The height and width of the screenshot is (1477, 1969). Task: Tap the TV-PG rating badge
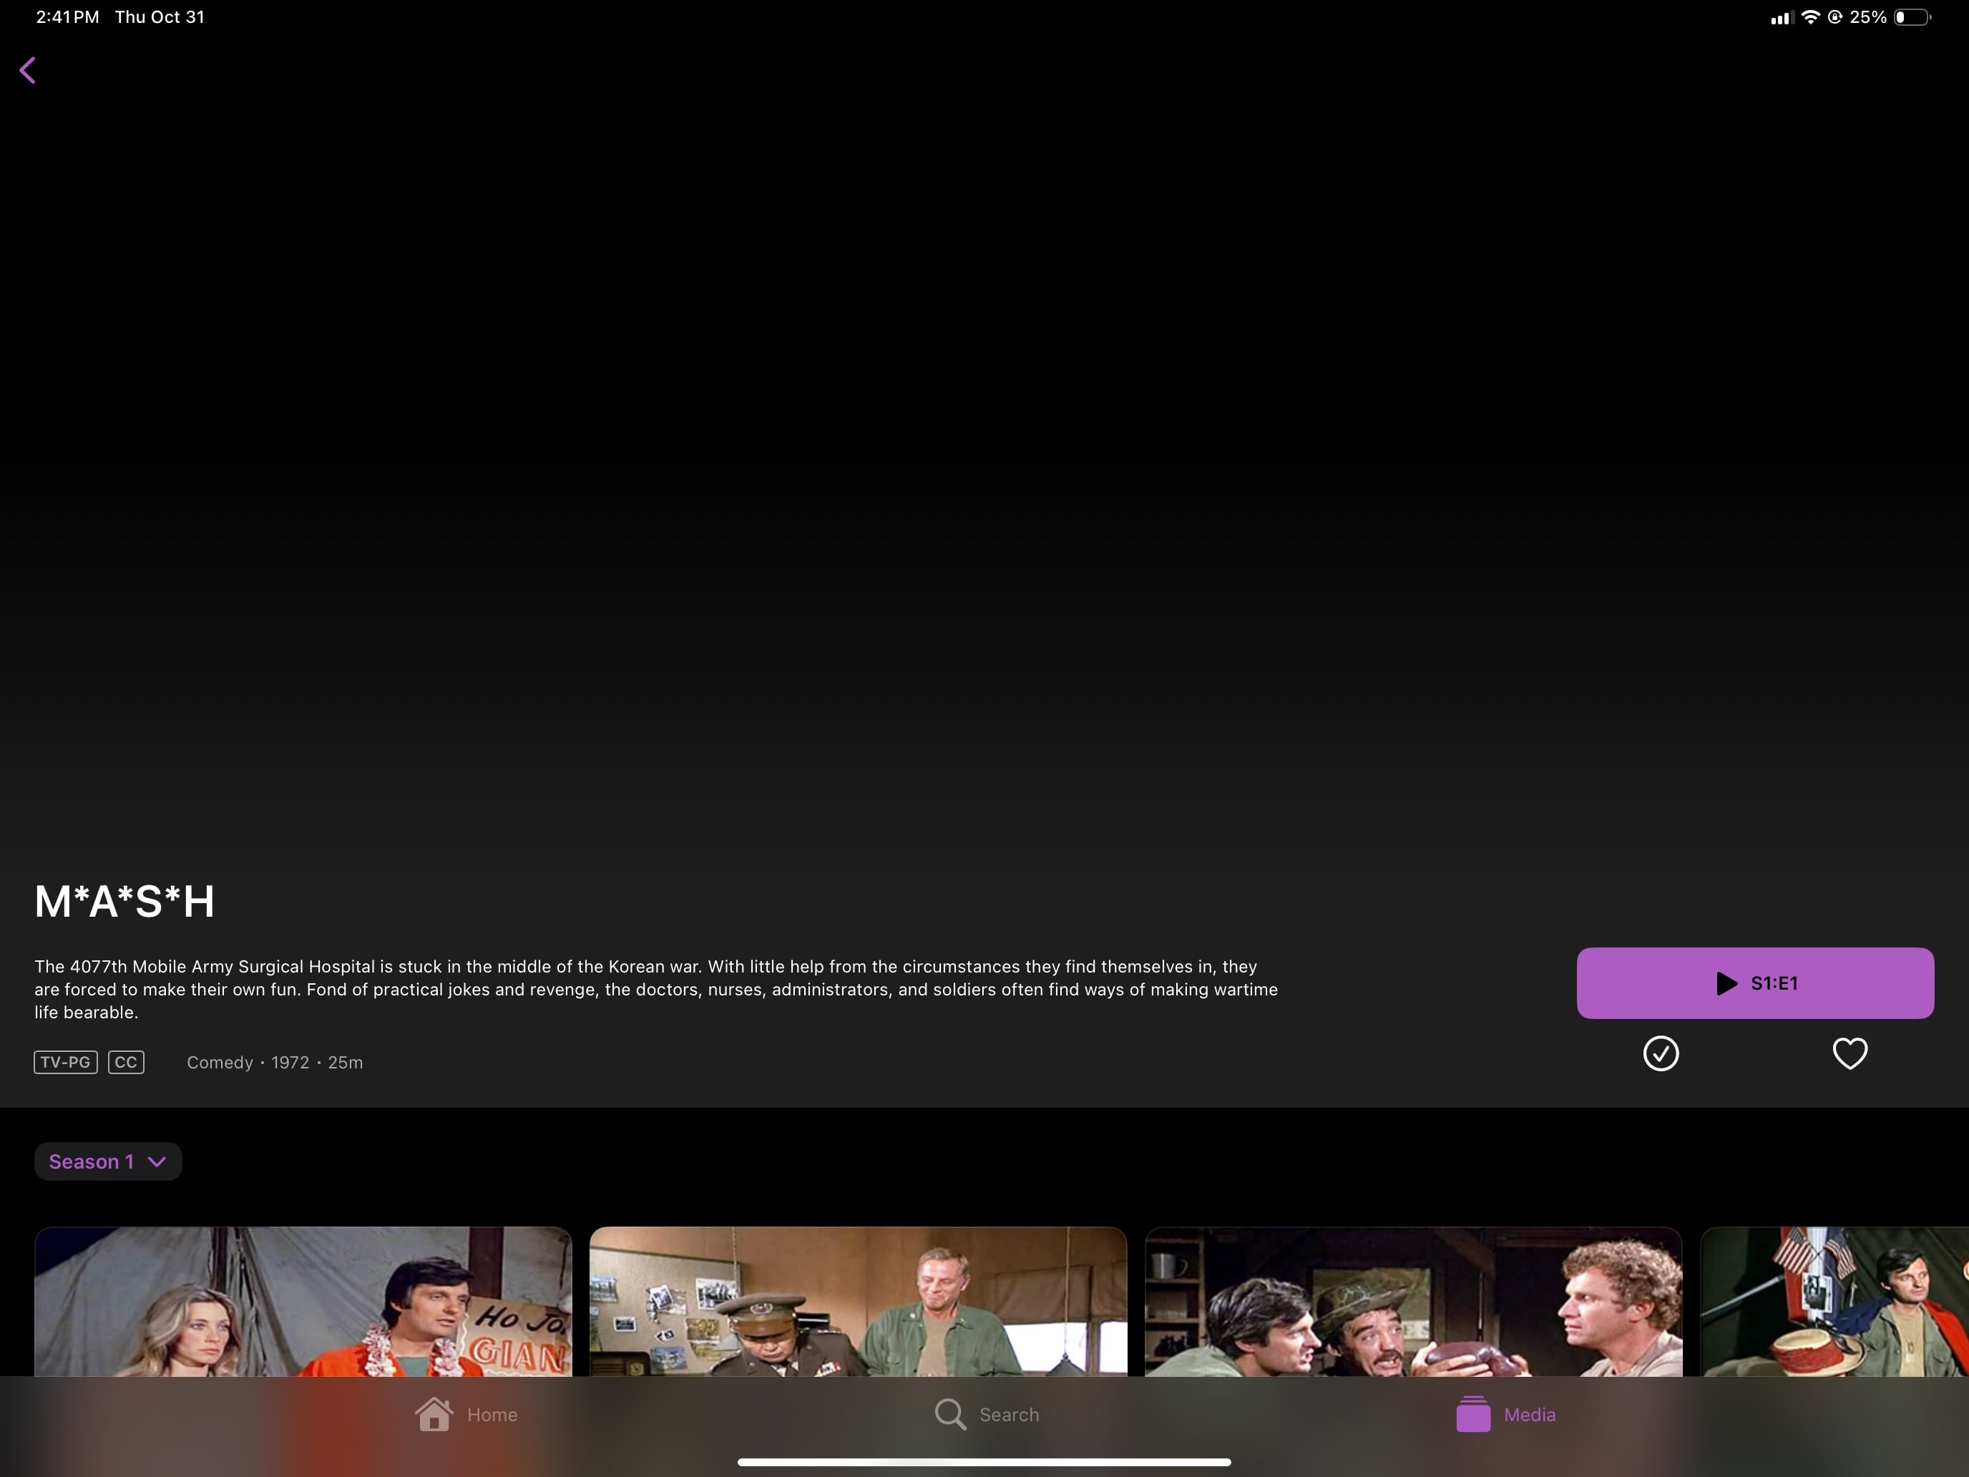click(66, 1062)
